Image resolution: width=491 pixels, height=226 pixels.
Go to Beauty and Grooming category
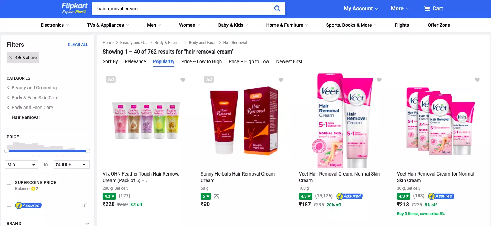pos(34,88)
